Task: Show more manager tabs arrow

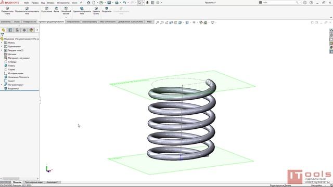Action: coord(37,30)
